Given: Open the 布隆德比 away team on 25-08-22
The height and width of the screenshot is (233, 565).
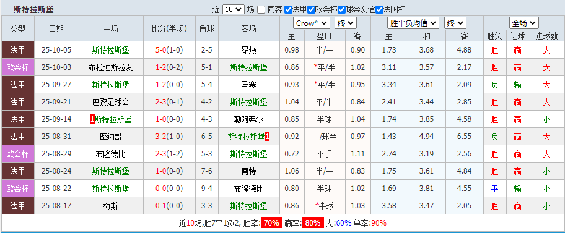Looking at the screenshot, I should pyautogui.click(x=248, y=189).
